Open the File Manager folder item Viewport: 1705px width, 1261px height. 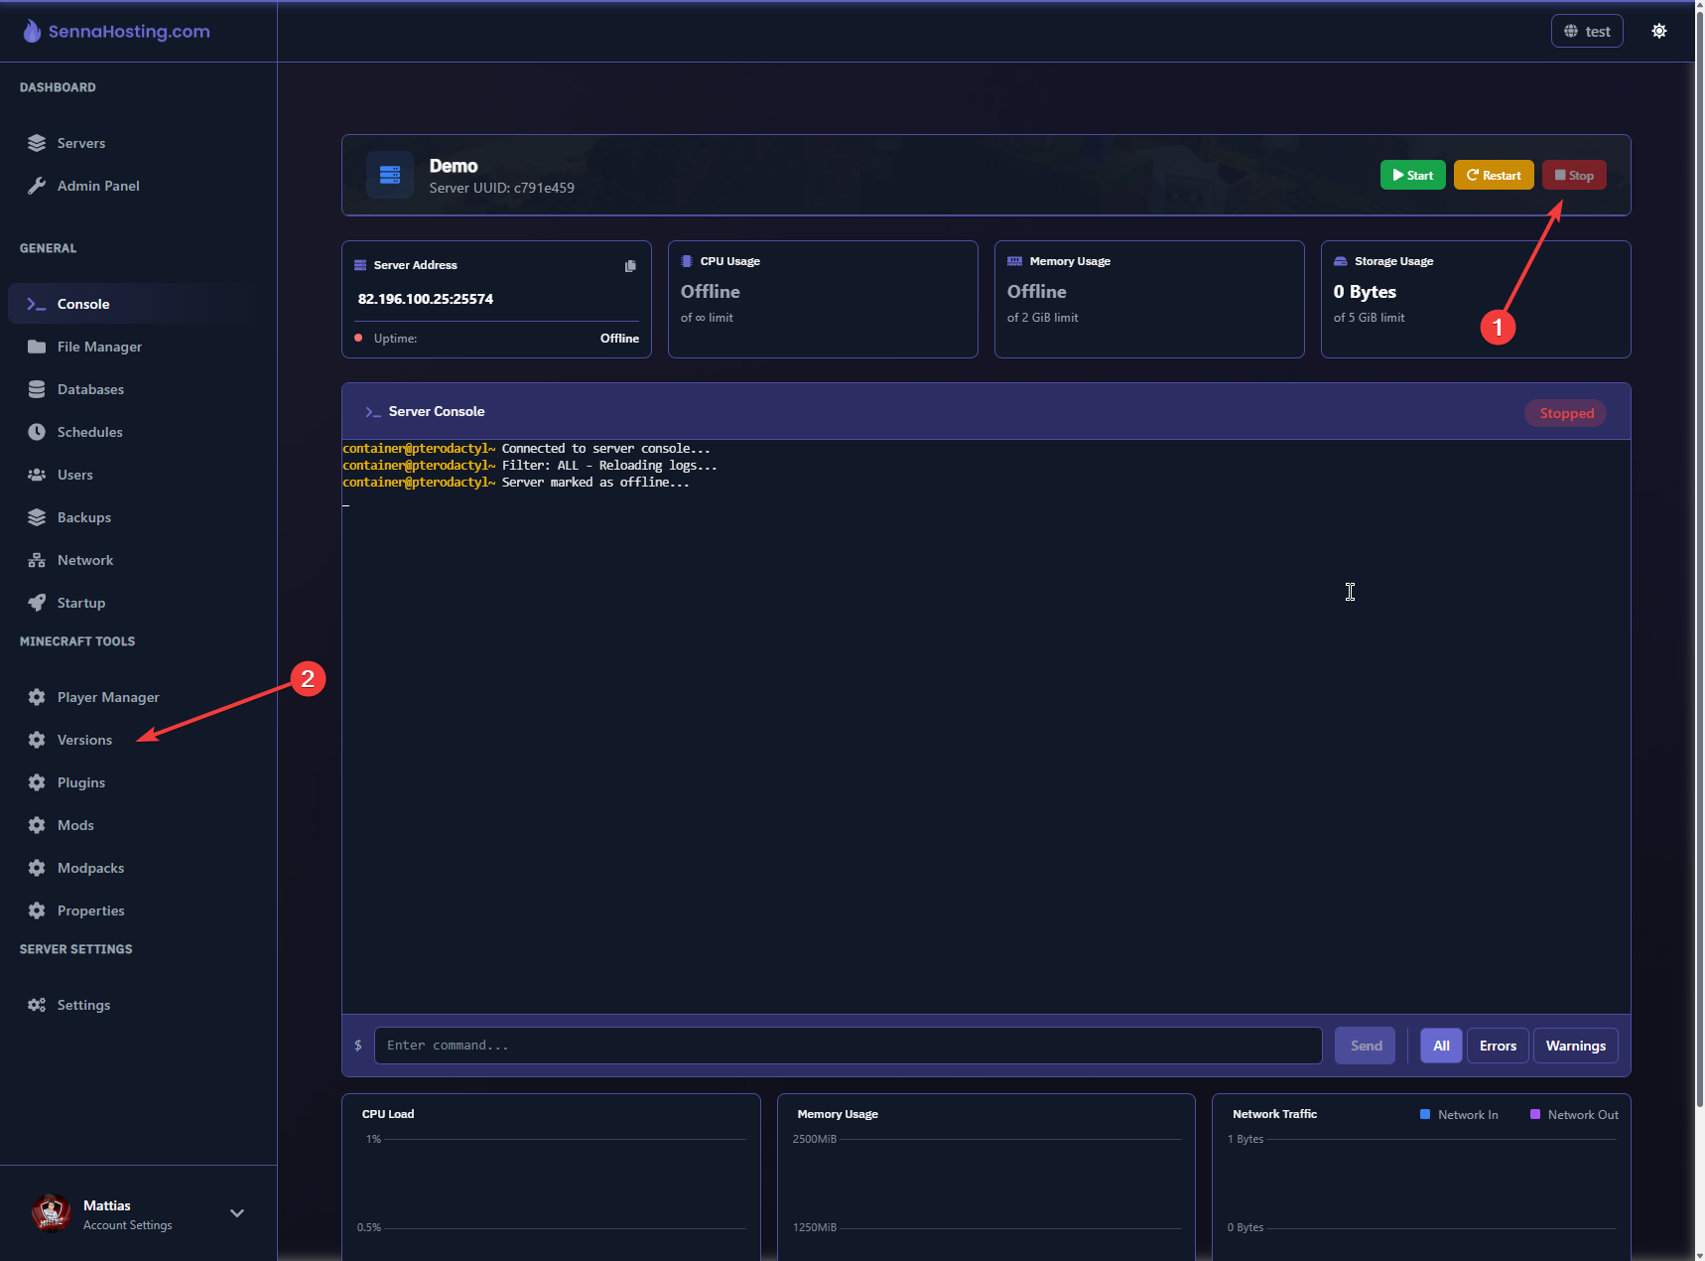click(x=98, y=347)
